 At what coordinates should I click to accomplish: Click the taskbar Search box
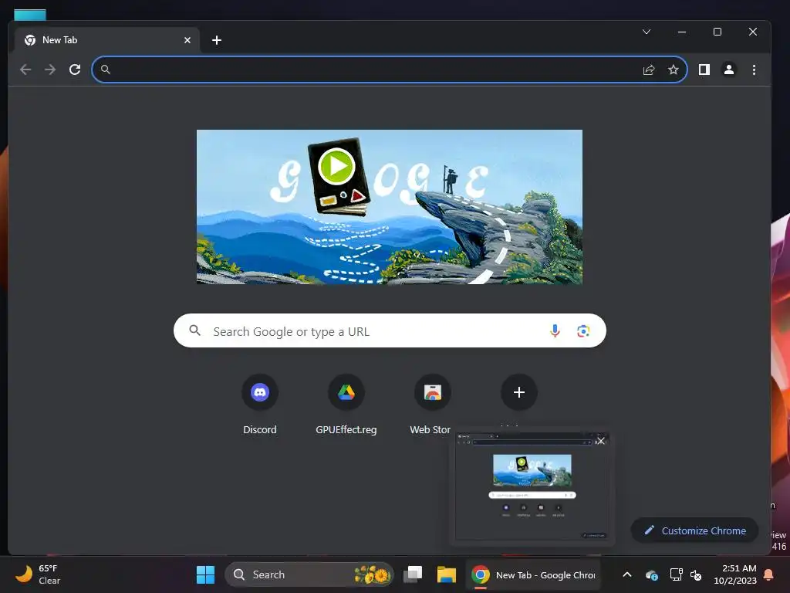tap(309, 574)
